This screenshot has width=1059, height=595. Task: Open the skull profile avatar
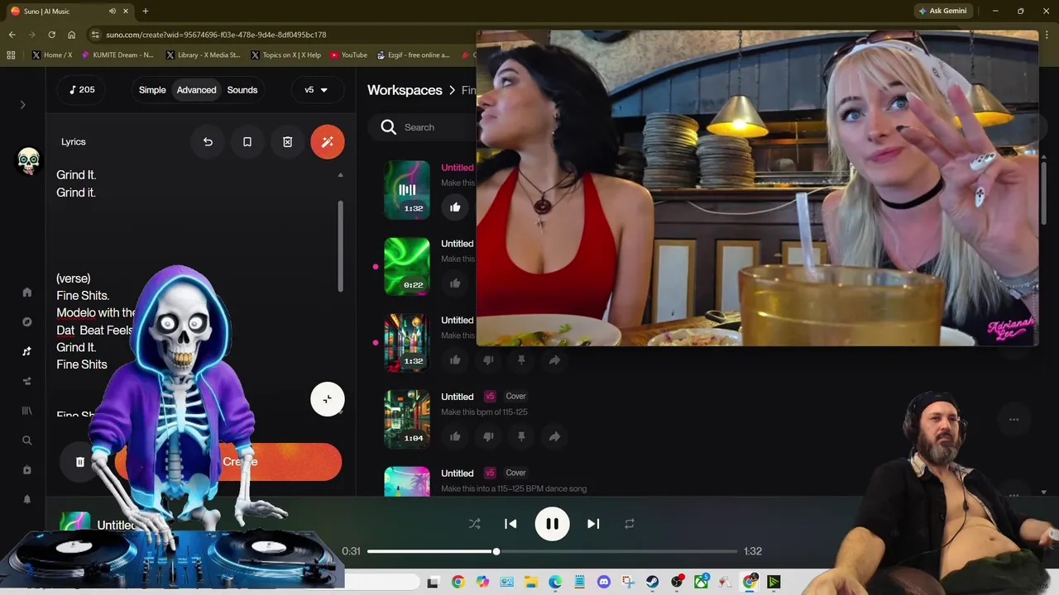(x=28, y=159)
